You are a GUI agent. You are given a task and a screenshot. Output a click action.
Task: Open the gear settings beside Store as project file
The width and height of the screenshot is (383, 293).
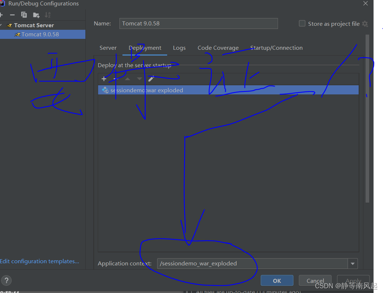(365, 24)
